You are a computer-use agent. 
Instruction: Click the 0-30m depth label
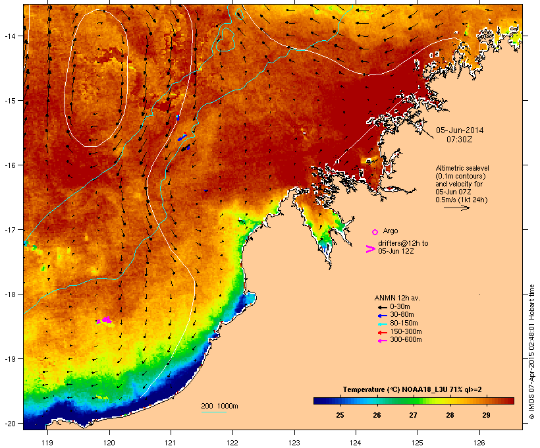400,307
